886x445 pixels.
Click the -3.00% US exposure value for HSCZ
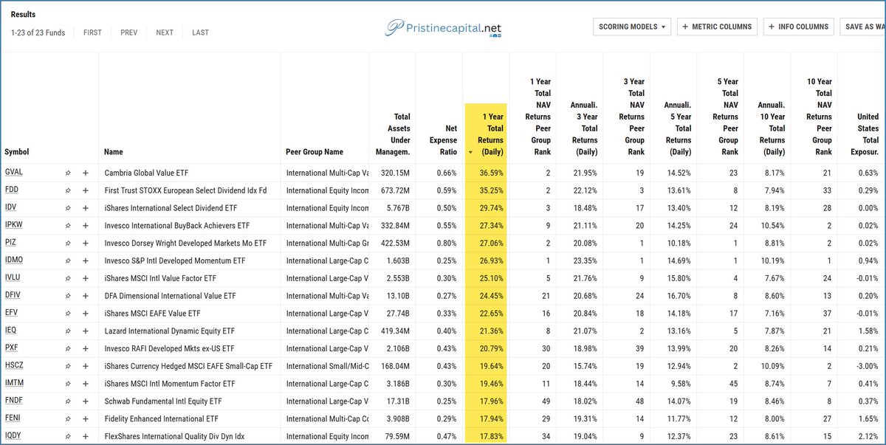pos(867,366)
